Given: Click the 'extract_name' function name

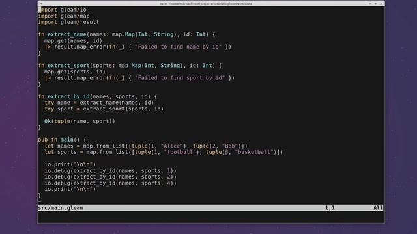Looking at the screenshot, I should (x=67, y=34).
